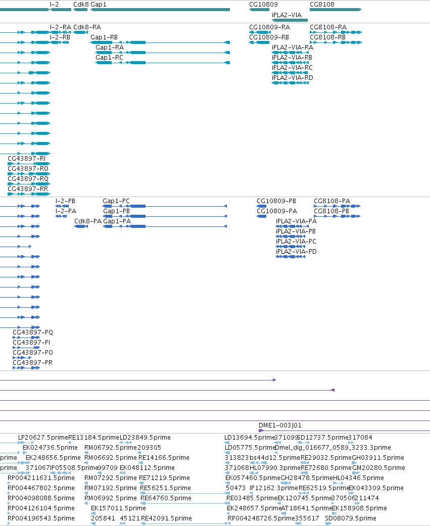Select transcript CG43897-RR
Viewport: 430px width, 526px height.
[29, 194]
